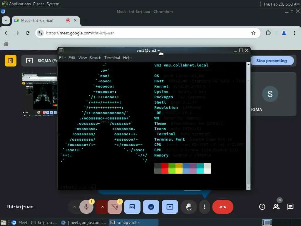Image resolution: width=301 pixels, height=226 pixels.
Task: Click the present screen button in Meet bar
Action: (x=170, y=207)
